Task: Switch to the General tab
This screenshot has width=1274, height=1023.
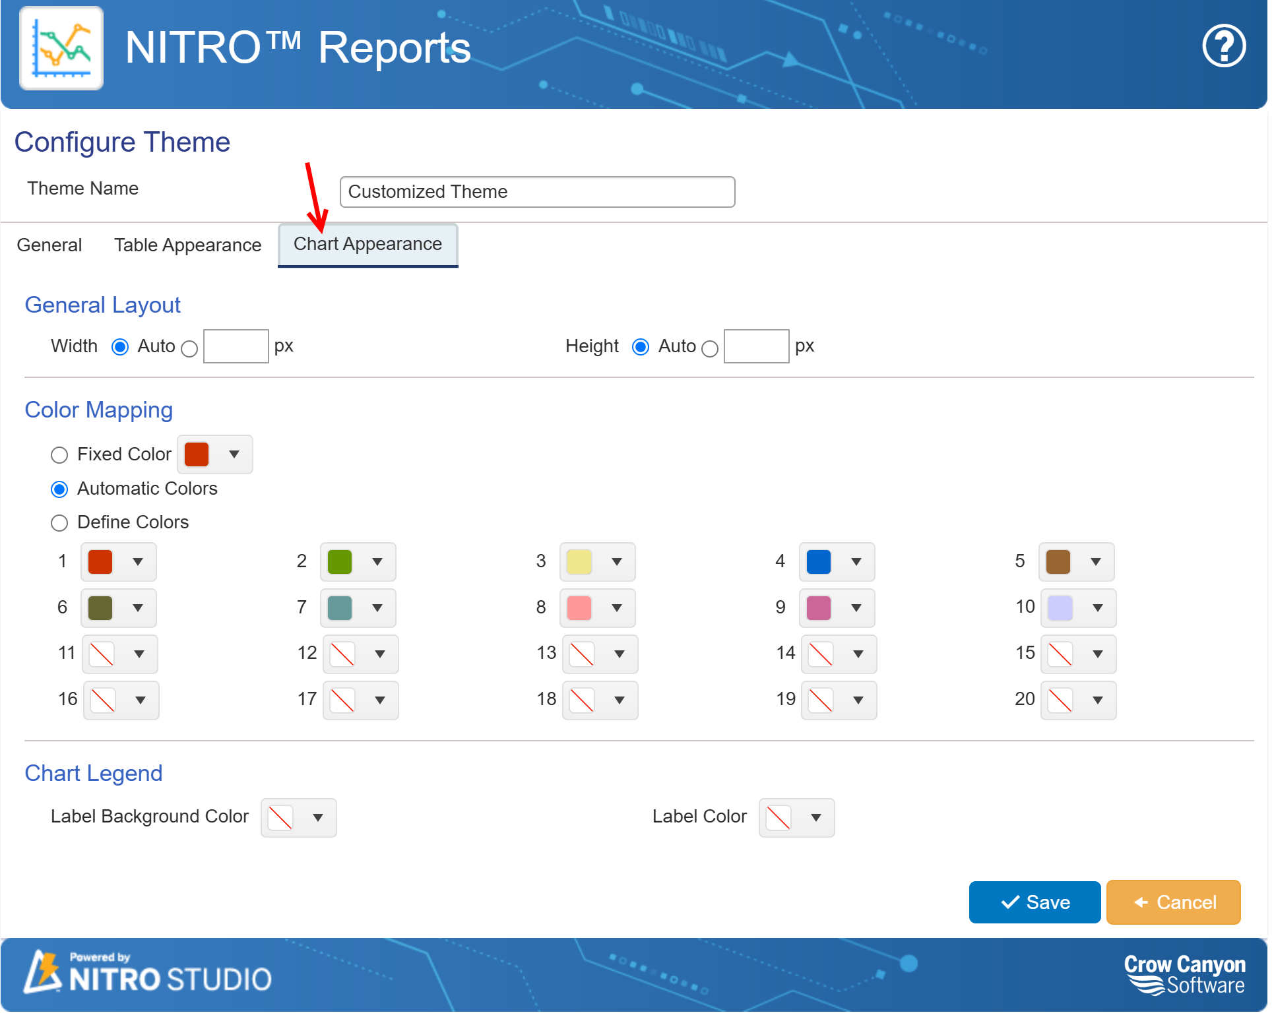Action: 49,245
